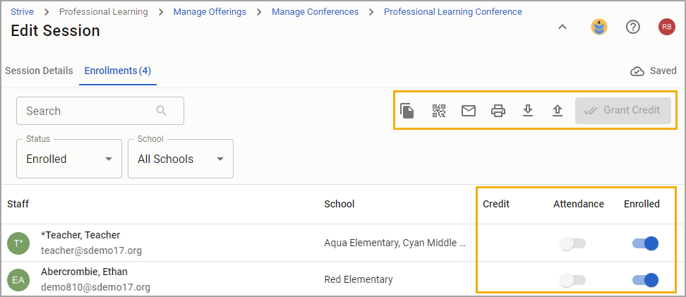The height and width of the screenshot is (297, 686).
Task: Collapse the header using the chevron up
Action: pyautogui.click(x=562, y=27)
